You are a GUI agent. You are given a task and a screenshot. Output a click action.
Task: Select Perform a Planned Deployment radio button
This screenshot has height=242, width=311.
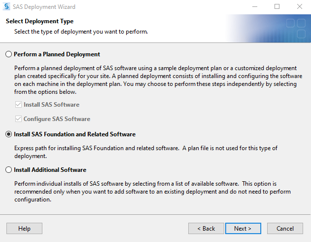[8, 54]
